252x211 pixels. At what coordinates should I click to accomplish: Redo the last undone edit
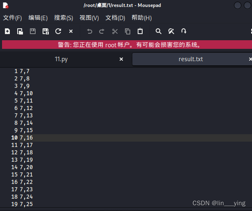(x=102, y=31)
